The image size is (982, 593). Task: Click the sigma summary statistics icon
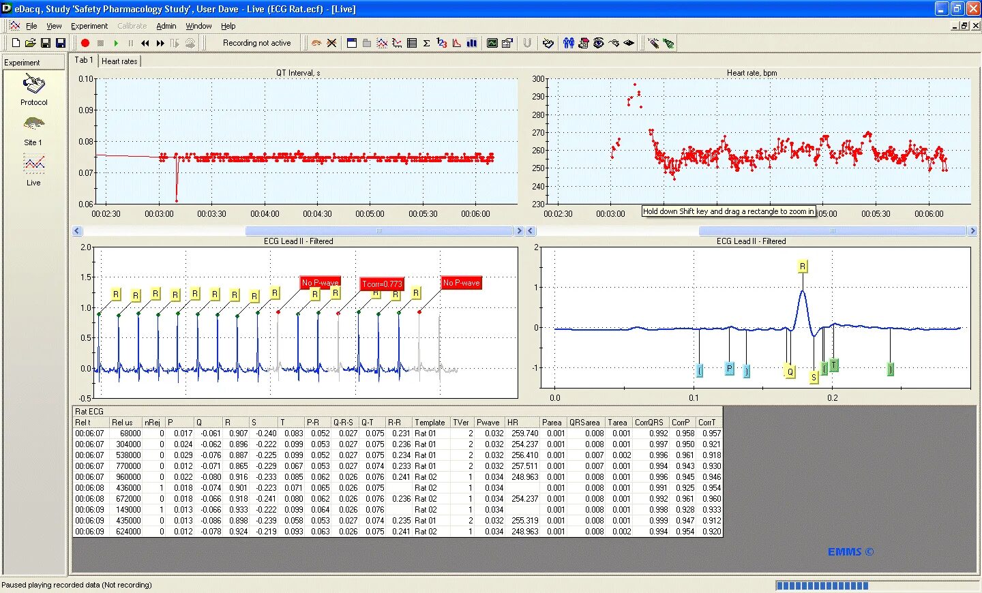[426, 42]
